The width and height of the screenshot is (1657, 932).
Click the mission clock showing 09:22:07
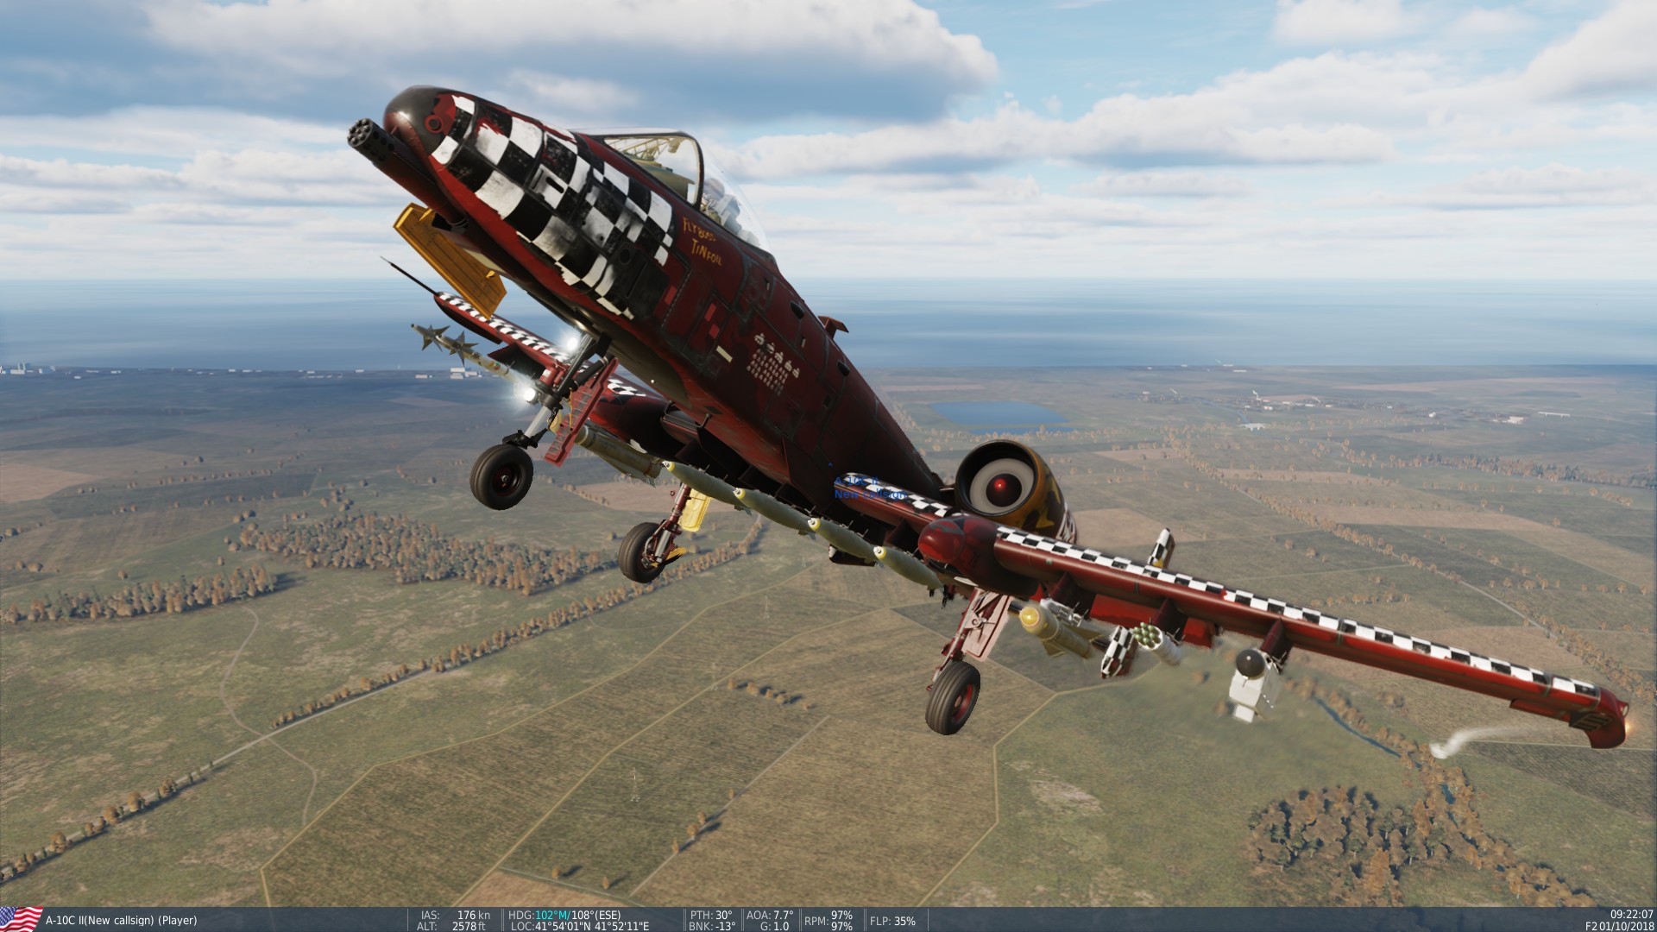coord(1631,915)
